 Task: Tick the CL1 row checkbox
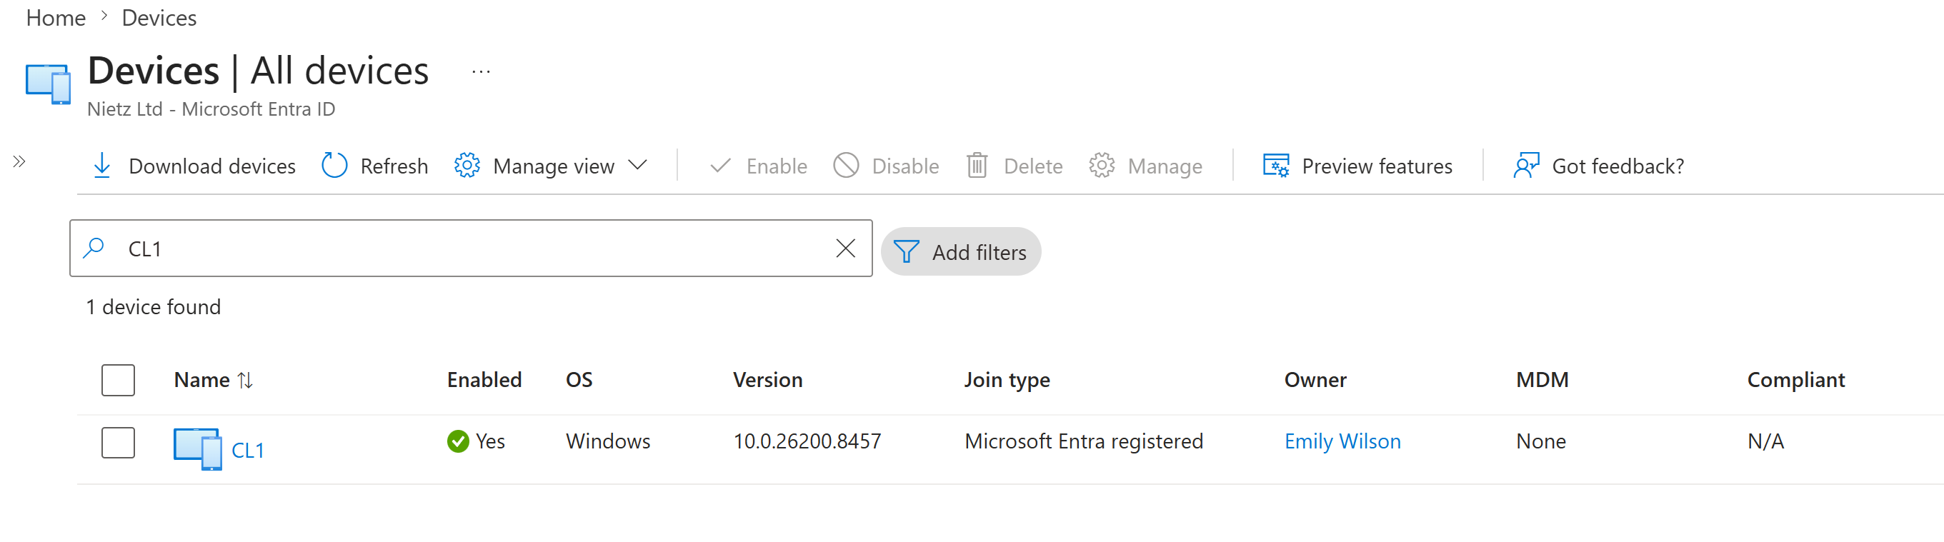pyautogui.click(x=119, y=443)
